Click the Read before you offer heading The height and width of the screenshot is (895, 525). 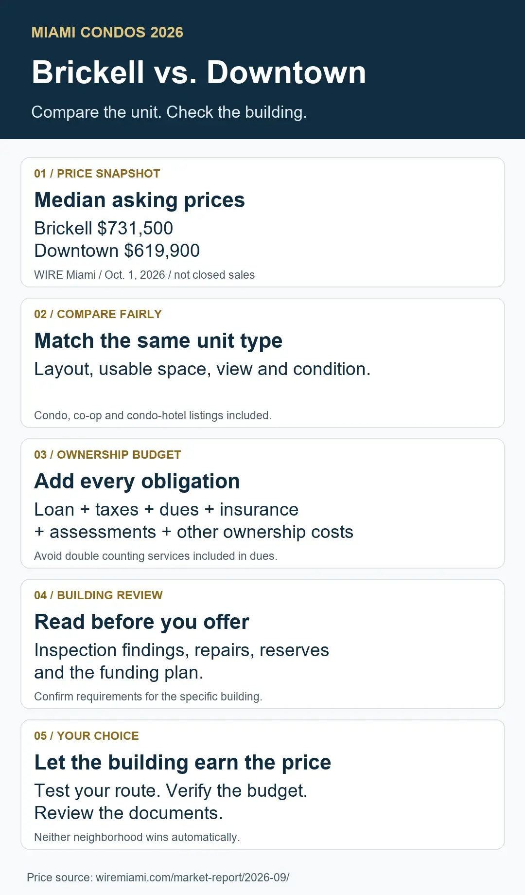click(x=141, y=622)
